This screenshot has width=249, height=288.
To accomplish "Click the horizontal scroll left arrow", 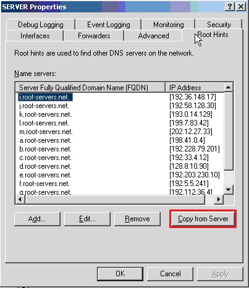I will [20, 200].
